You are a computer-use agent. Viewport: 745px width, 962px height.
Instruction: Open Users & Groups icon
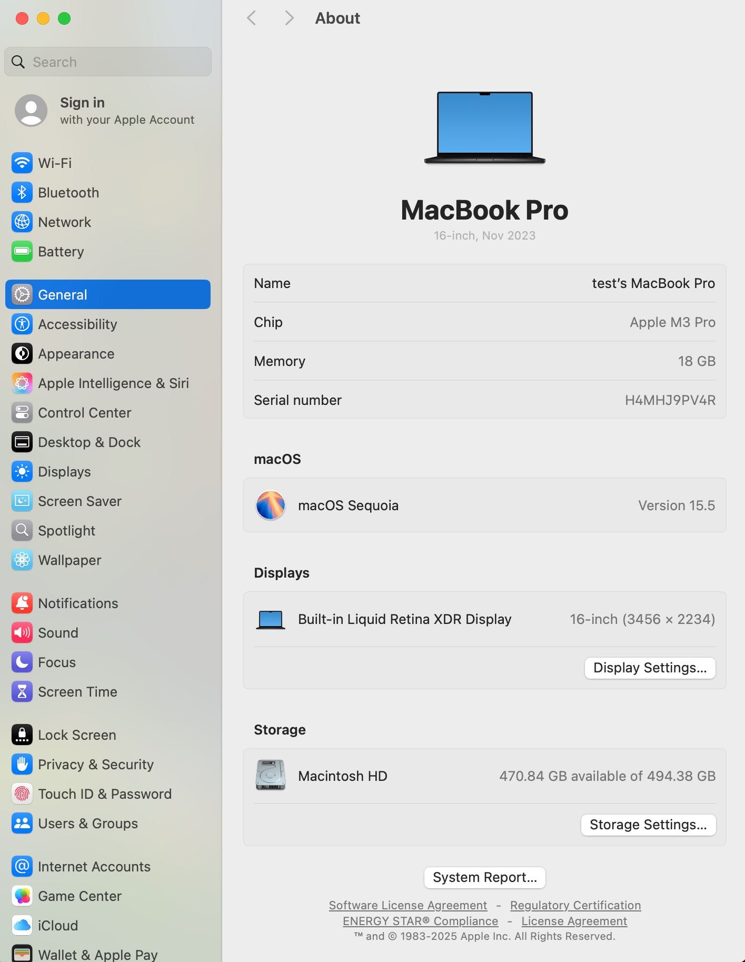point(22,823)
